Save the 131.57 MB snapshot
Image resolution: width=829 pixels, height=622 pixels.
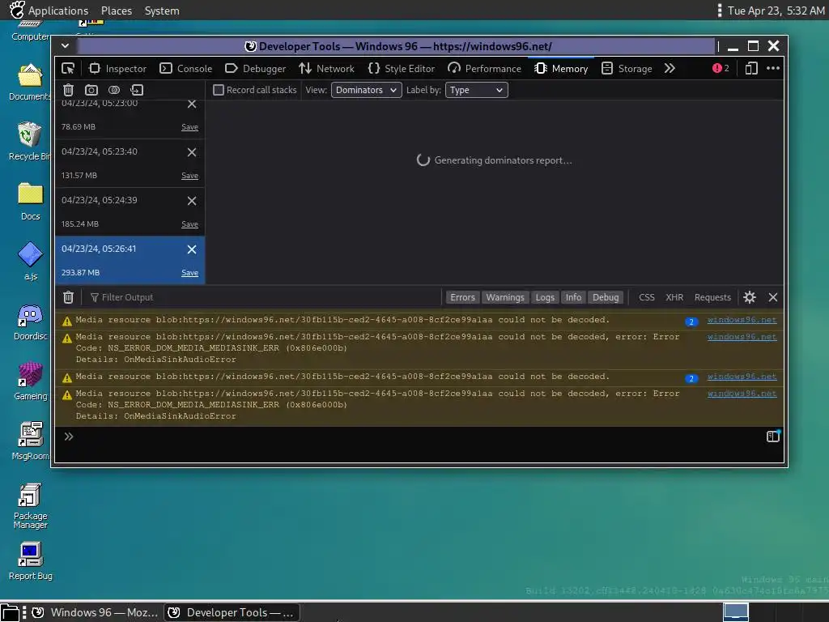189,176
